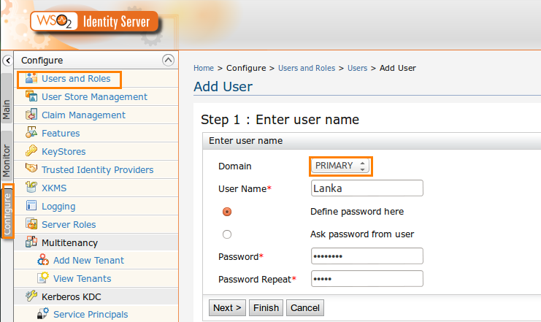This screenshot has height=322, width=541.
Task: Click the Next > button
Action: (x=227, y=307)
